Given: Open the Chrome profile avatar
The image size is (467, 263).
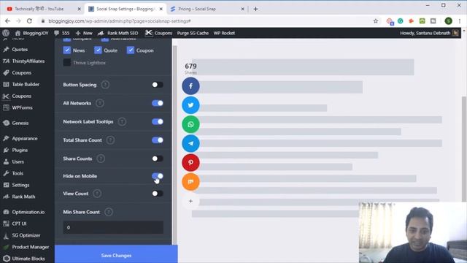Looking at the screenshot, I should pos(448,21).
